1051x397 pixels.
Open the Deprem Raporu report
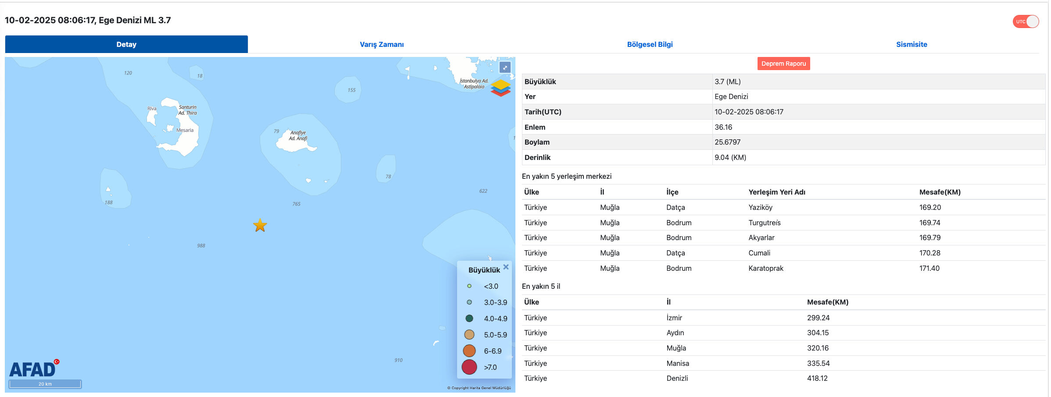click(783, 64)
